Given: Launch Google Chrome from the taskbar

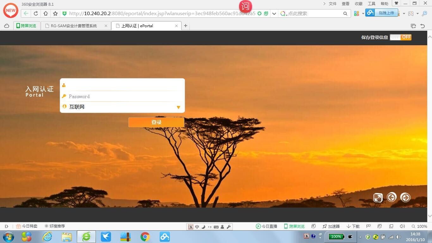Looking at the screenshot, I should pyautogui.click(x=145, y=237).
